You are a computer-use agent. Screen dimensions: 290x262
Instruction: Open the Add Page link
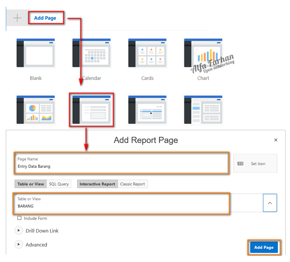coord(45,18)
